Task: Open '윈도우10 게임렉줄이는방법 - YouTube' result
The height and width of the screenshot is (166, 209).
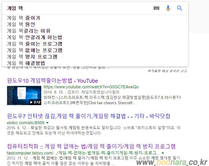Action: 53,80
